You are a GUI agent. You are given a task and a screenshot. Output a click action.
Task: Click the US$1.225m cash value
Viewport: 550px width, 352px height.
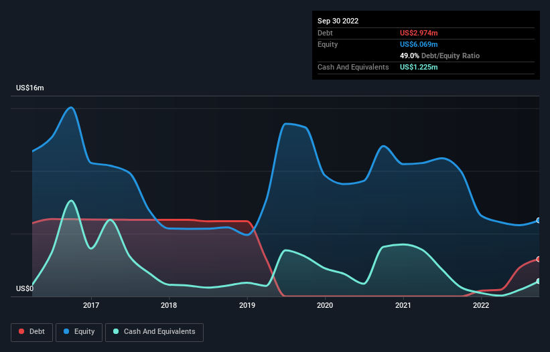419,67
